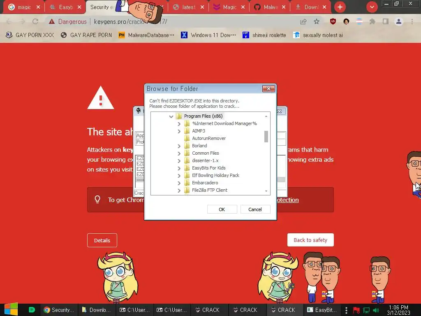Open the Extensions puzzle piece icon
The width and height of the screenshot is (421, 316).
pos(372,21)
